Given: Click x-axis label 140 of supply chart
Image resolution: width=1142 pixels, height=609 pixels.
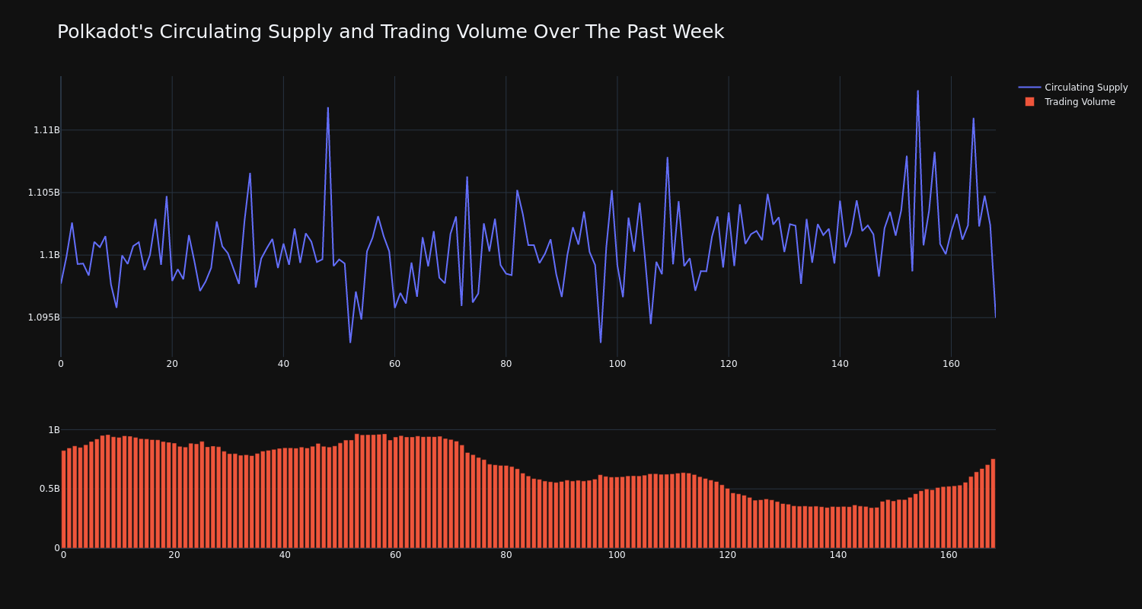Looking at the screenshot, I should (840, 364).
